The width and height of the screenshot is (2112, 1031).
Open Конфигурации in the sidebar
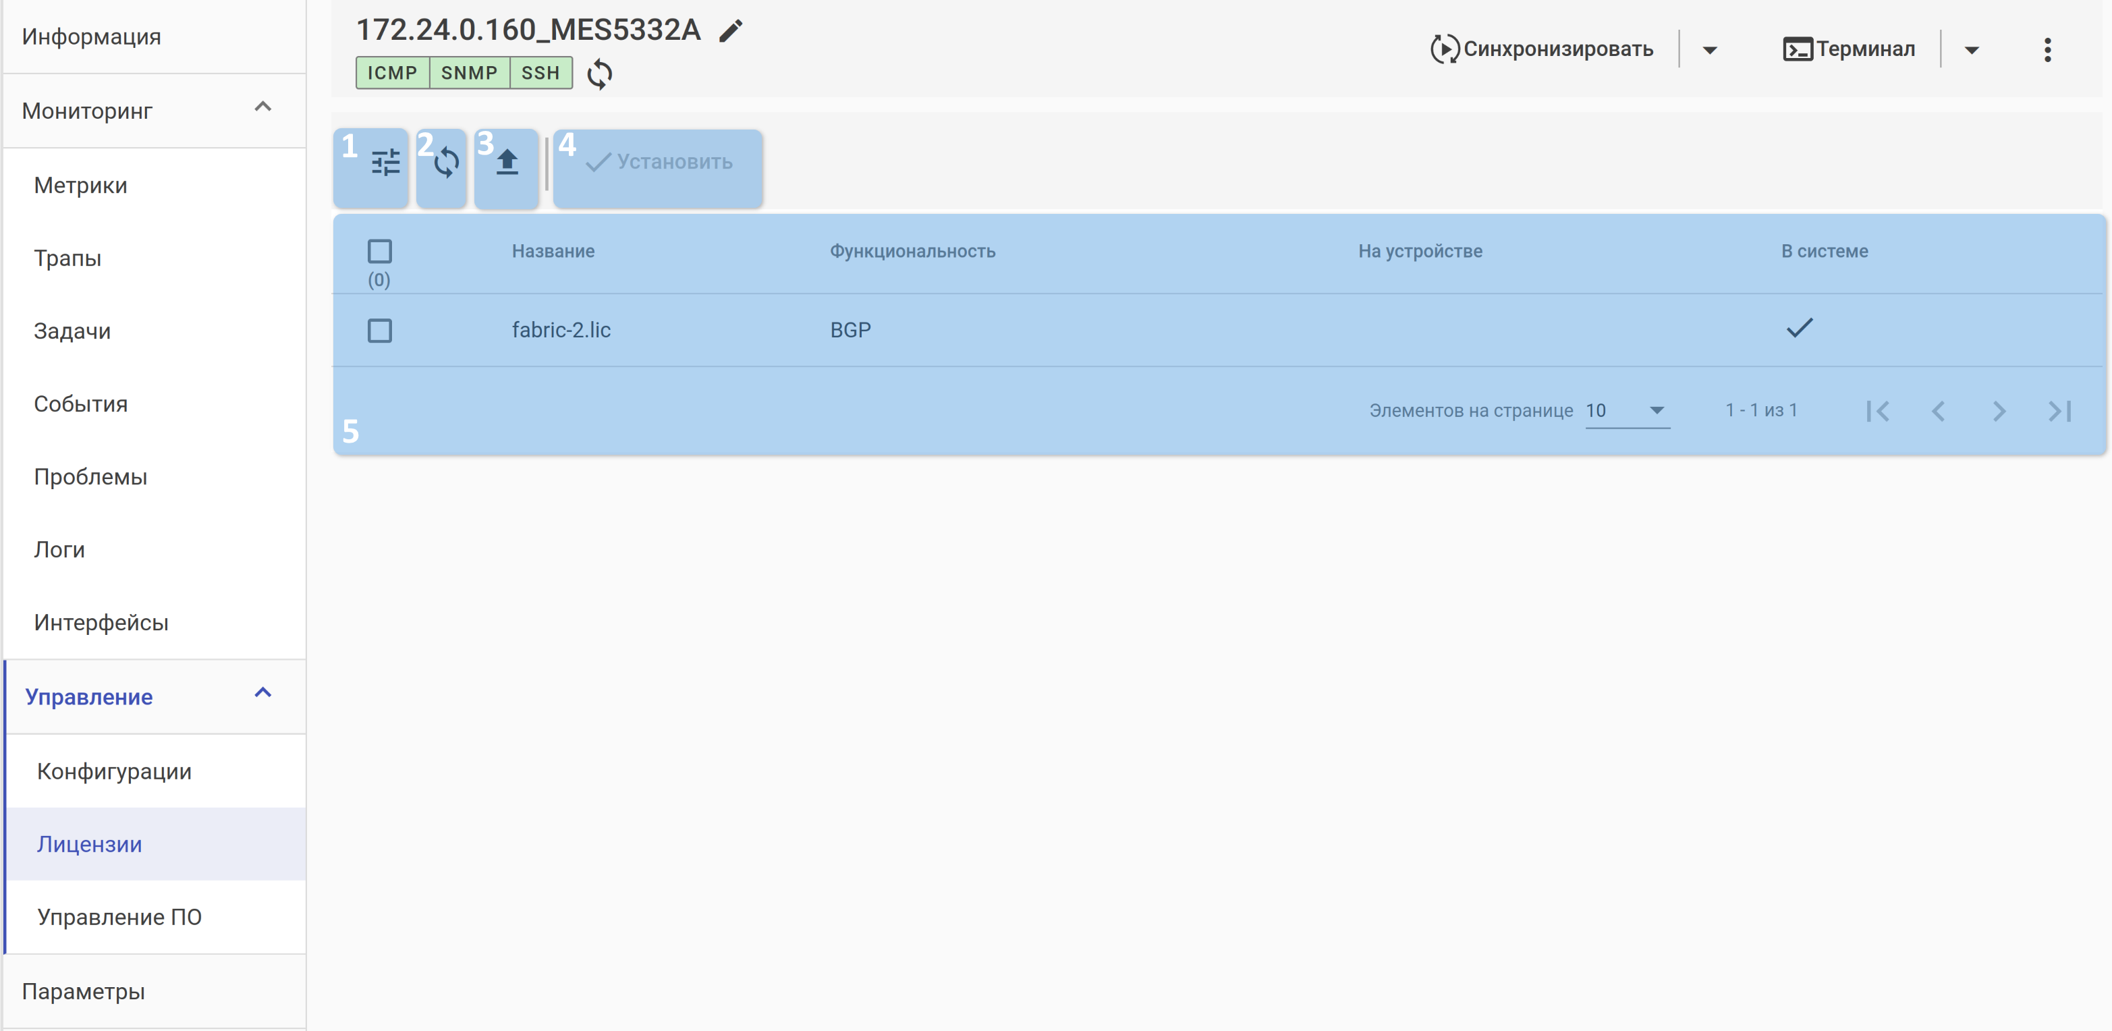click(x=114, y=771)
